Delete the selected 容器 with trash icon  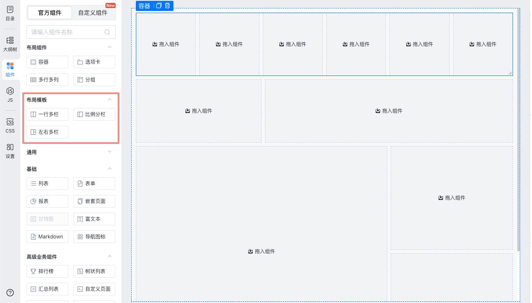coord(167,6)
